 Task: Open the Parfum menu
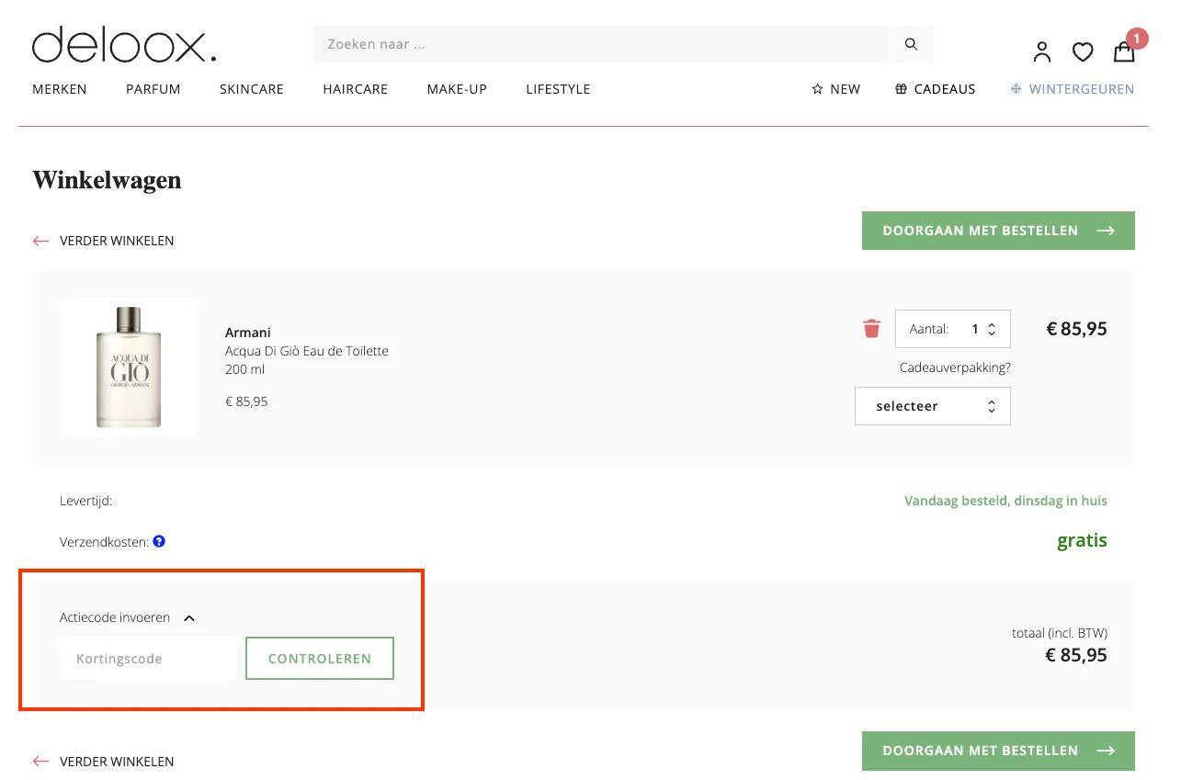(x=153, y=89)
